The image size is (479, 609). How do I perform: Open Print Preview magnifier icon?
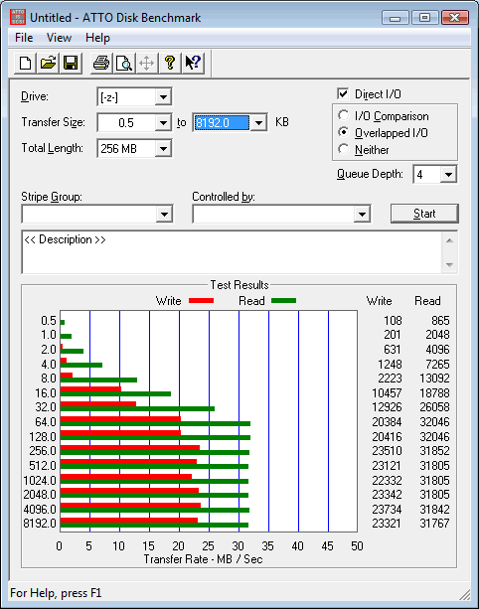[x=124, y=63]
